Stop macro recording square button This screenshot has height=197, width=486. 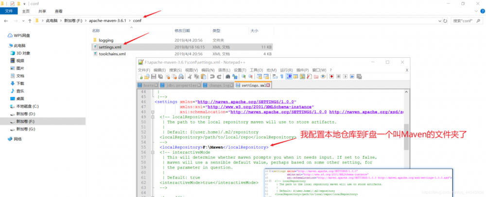(338, 76)
